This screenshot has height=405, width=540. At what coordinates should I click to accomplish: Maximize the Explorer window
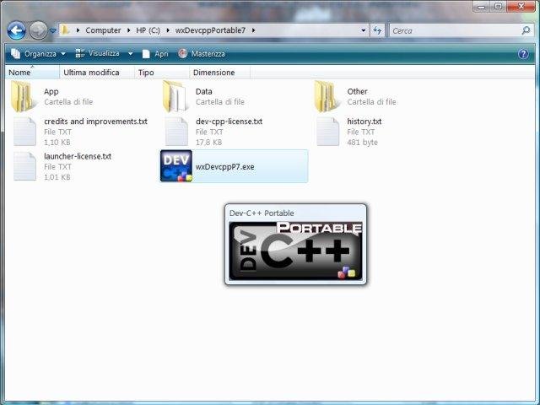(x=499, y=7)
